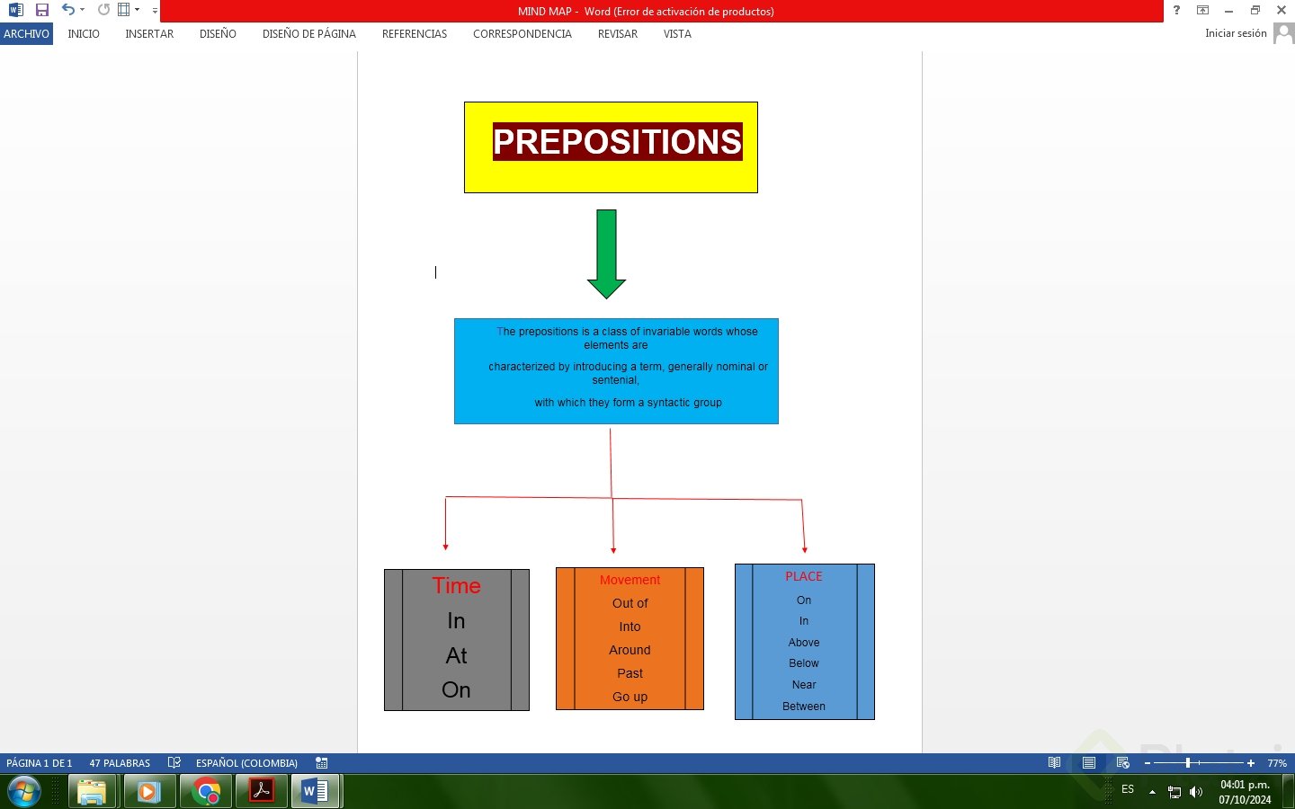Select the PREPOSITIONS title text
The image size is (1295, 809).
(x=617, y=142)
